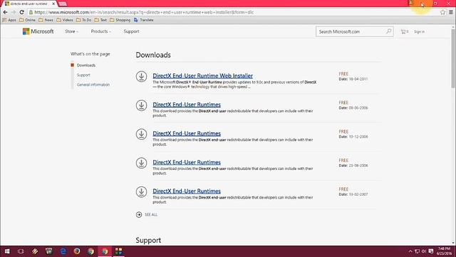This screenshot has height=257, width=456.
Task: Open the Apps shortcut in bookmarks bar
Action: [9, 20]
